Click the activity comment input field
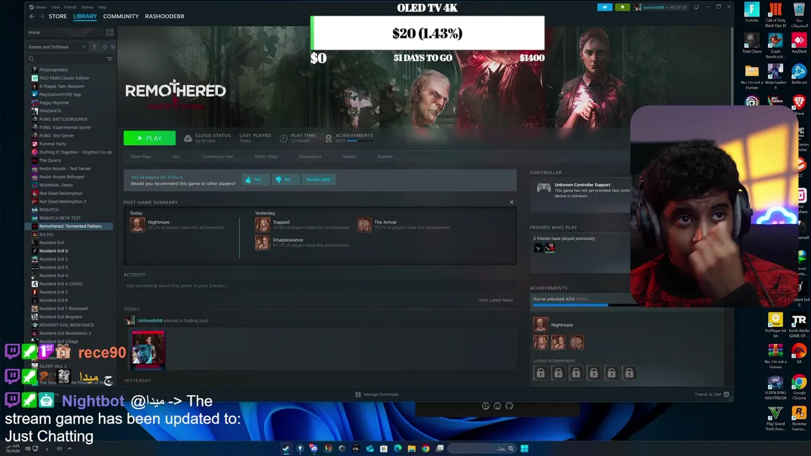The image size is (811, 456). click(319, 286)
